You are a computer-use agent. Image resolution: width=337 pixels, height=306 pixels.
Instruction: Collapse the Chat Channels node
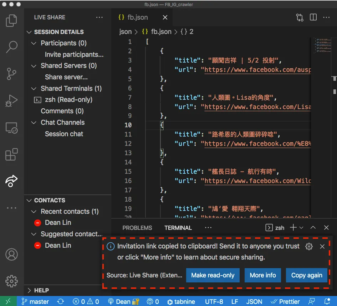click(34, 122)
